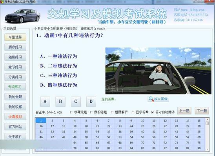
Task: Click the 答正率 statistics text
Action: tap(49, 112)
